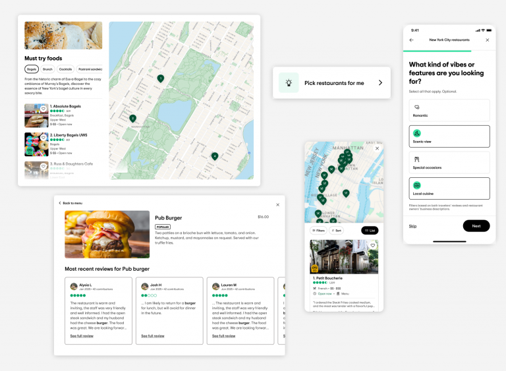
Task: Click the yellow Travelers' Choice badge on Petit Boucherie photo
Action: click(315, 268)
